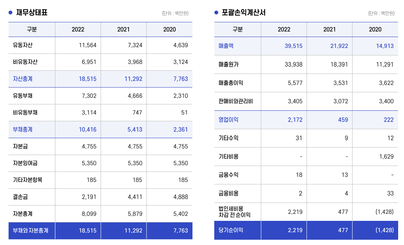The image size is (404, 245).
Task: Click the 매출원가 row label
Action: 229,64
